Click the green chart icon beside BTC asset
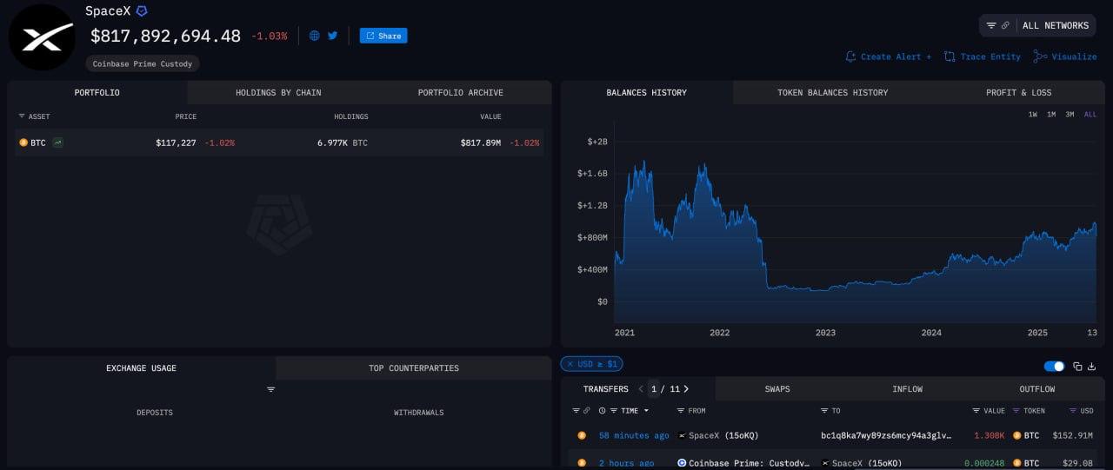1113x470 pixels. pyautogui.click(x=57, y=142)
